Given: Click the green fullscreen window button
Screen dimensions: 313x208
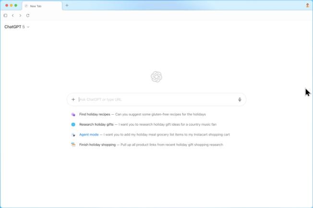Looking at the screenshot, I should point(16,5).
